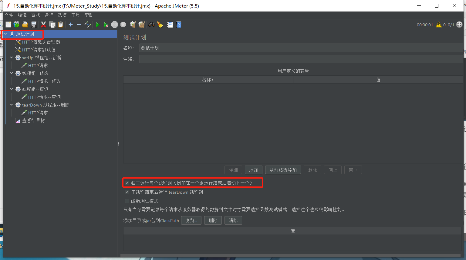Enable the functional test mode checkbox
The width and height of the screenshot is (466, 260).
tap(127, 201)
